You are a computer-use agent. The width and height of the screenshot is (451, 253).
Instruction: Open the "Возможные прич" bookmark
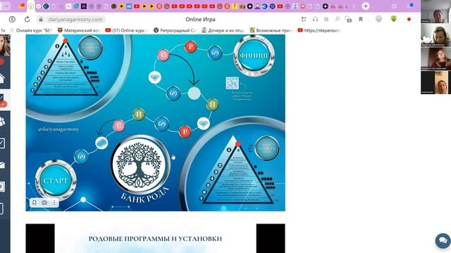[271, 30]
